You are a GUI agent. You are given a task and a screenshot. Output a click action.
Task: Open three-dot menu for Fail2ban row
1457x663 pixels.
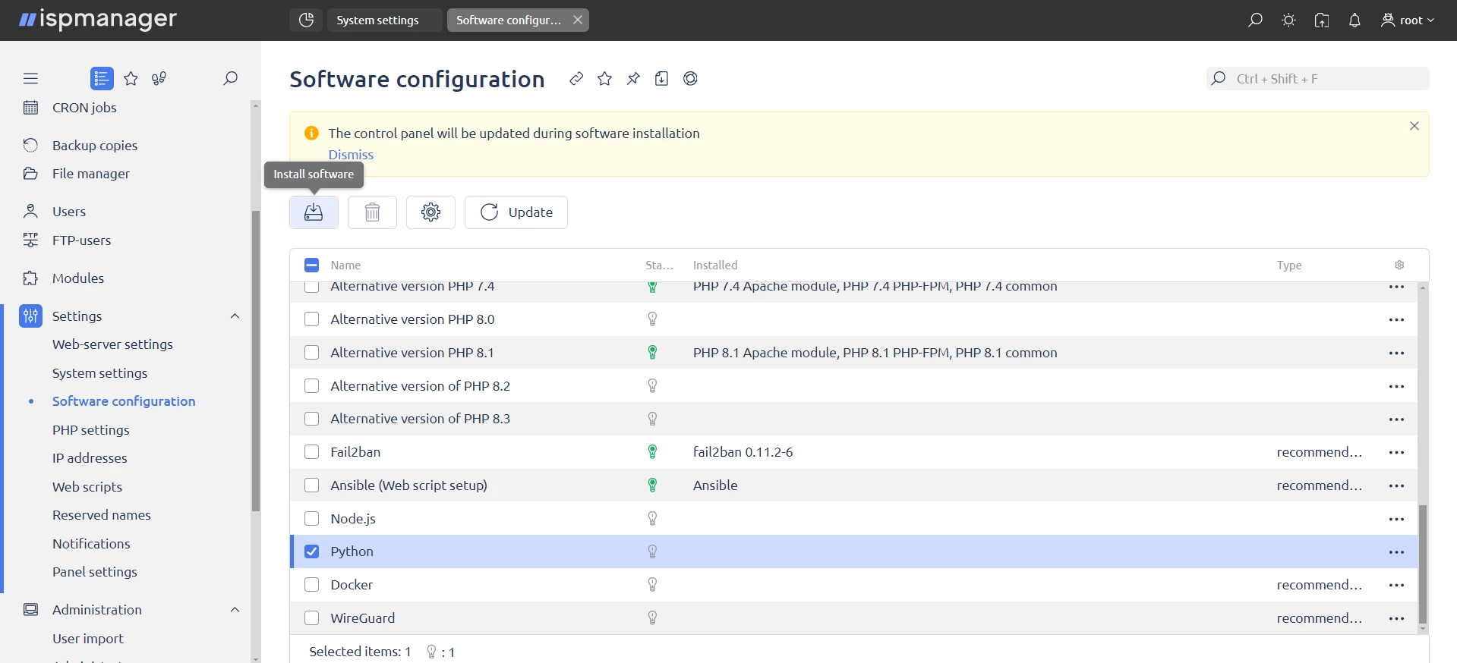[1396, 453]
